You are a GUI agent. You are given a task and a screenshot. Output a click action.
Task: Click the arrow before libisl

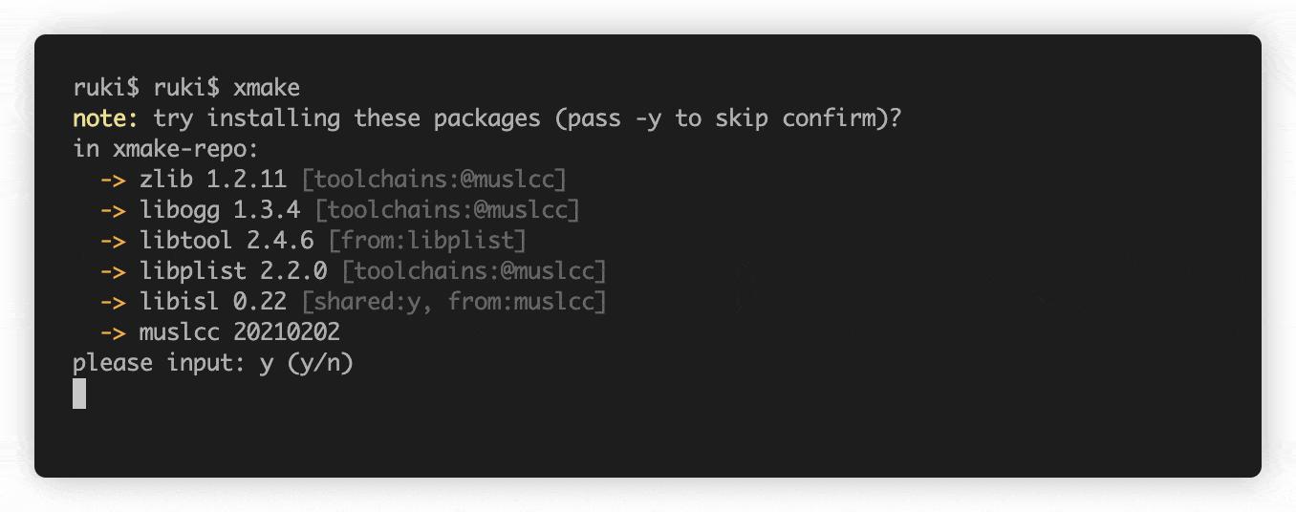coord(113,302)
